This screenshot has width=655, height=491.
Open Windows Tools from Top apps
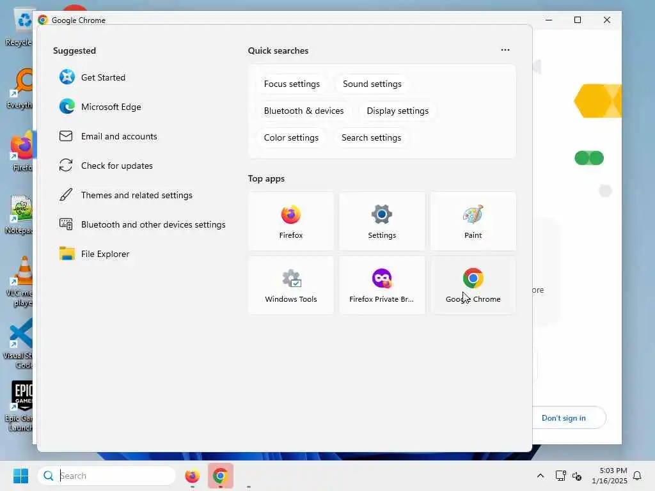click(x=291, y=285)
